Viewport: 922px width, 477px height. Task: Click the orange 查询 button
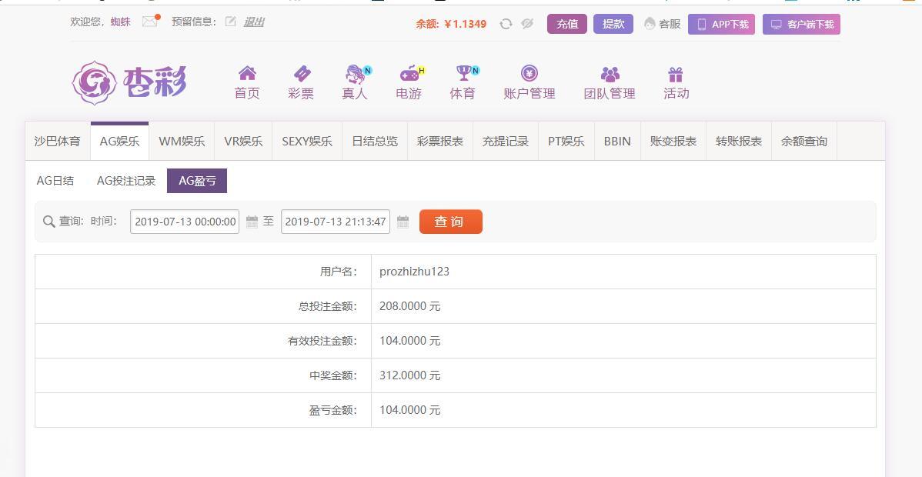tap(450, 222)
